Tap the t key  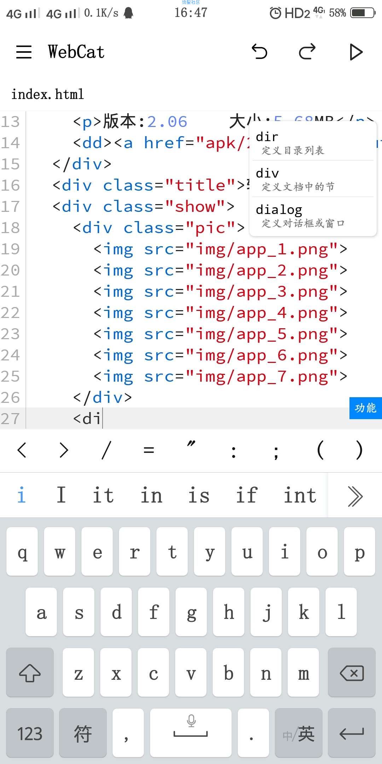coord(172,551)
